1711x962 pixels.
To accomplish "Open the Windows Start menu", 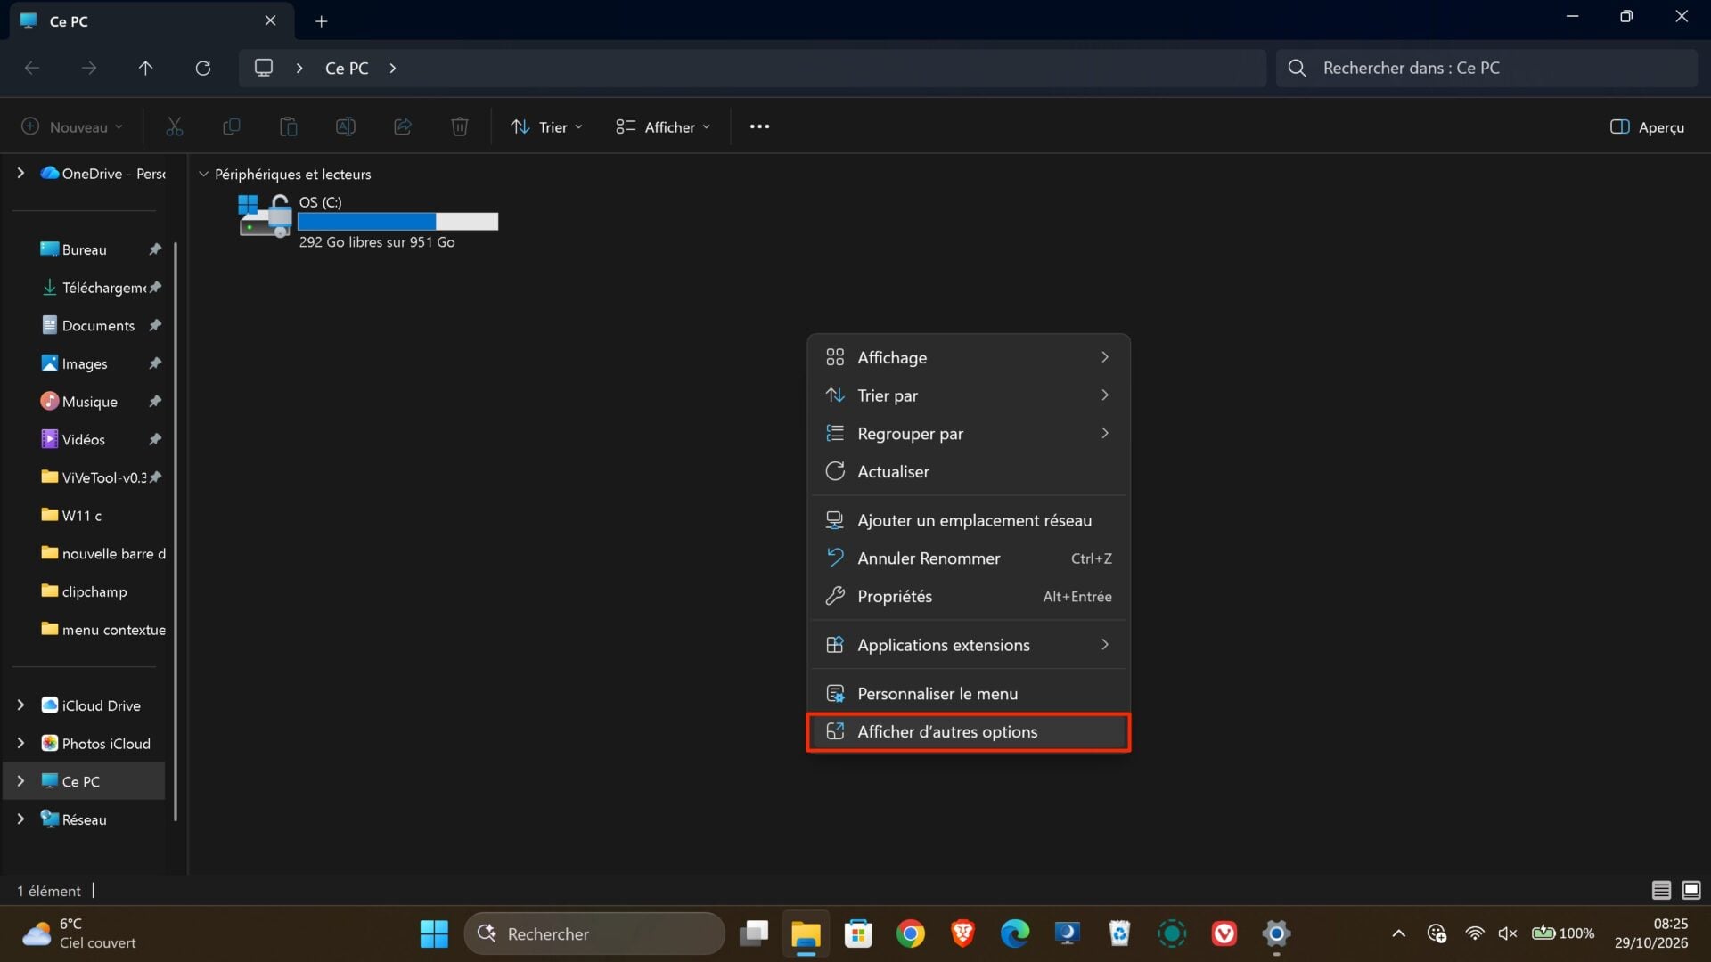I will click(x=434, y=933).
